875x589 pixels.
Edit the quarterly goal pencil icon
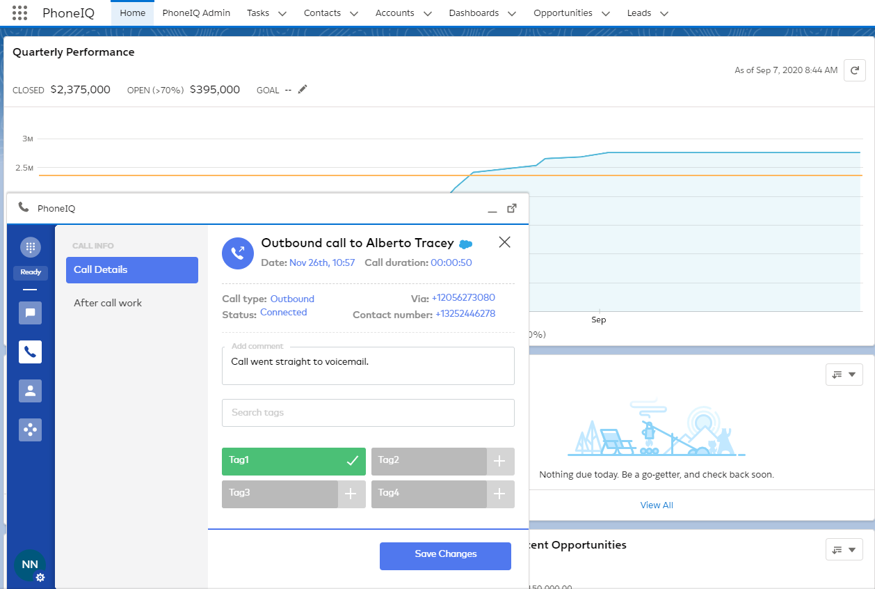[x=303, y=89]
